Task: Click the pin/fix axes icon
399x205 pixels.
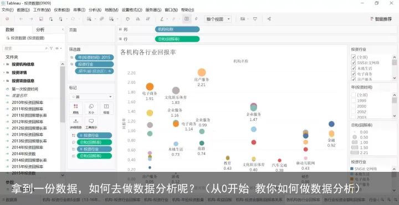Action: click(196, 19)
